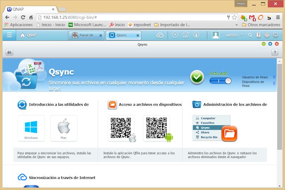Switch to the Panel de control tab
Screen dimensions: 285x190
86,35
